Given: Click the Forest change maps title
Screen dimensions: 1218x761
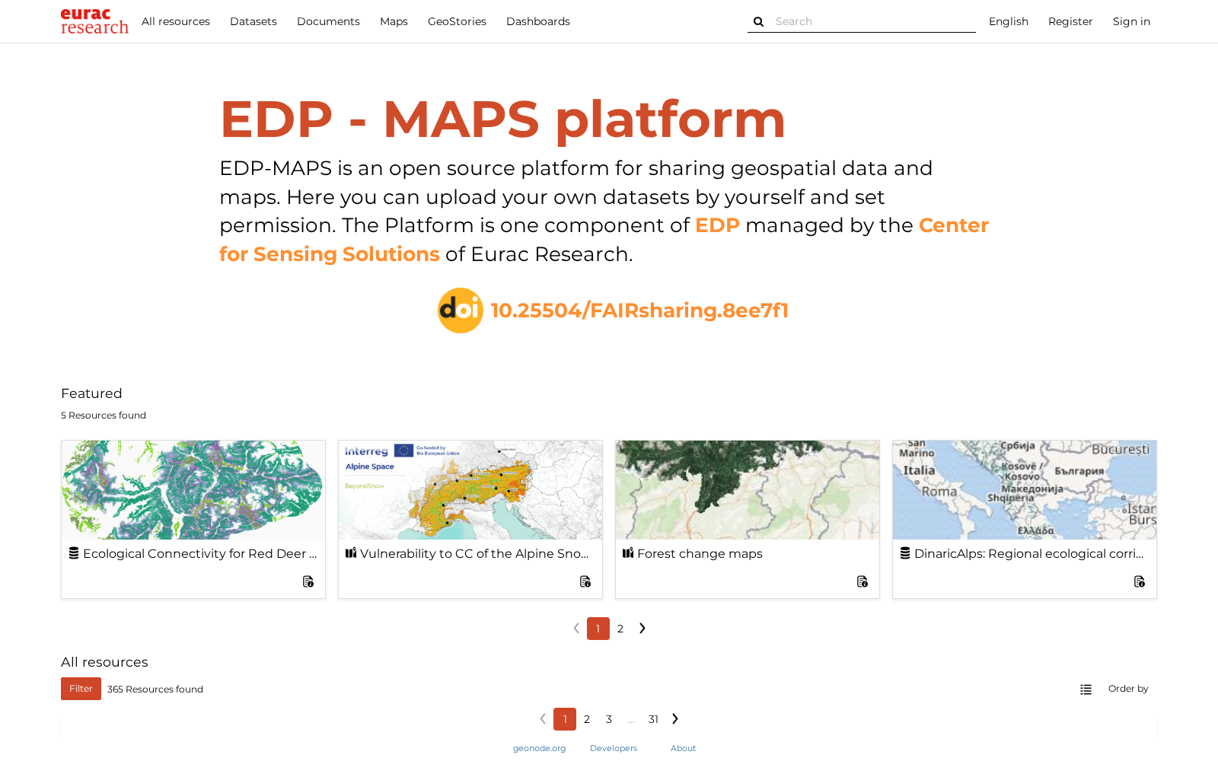Looking at the screenshot, I should (x=700, y=553).
